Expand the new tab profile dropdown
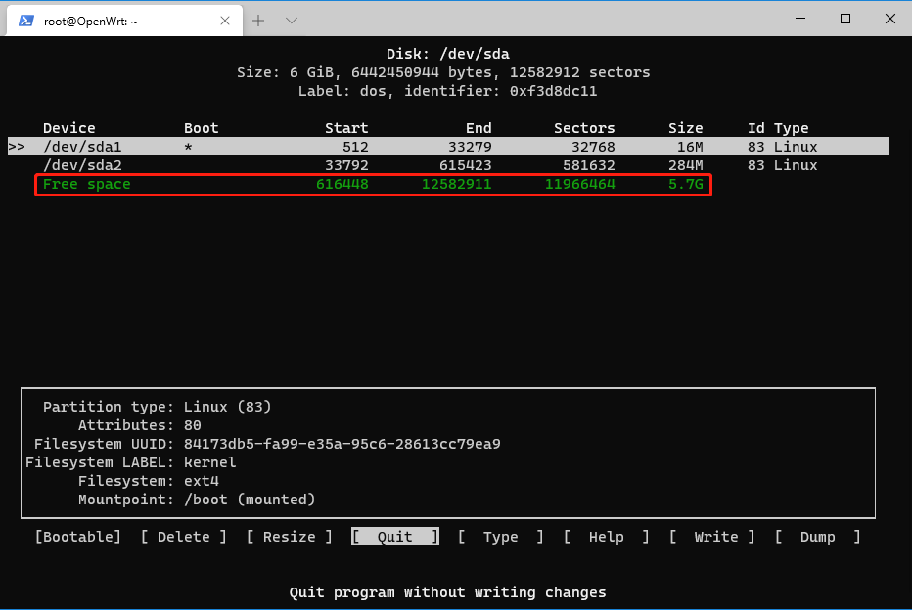 pyautogui.click(x=292, y=21)
